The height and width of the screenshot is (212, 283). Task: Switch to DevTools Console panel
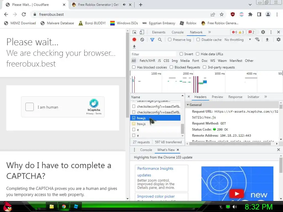click(178, 32)
